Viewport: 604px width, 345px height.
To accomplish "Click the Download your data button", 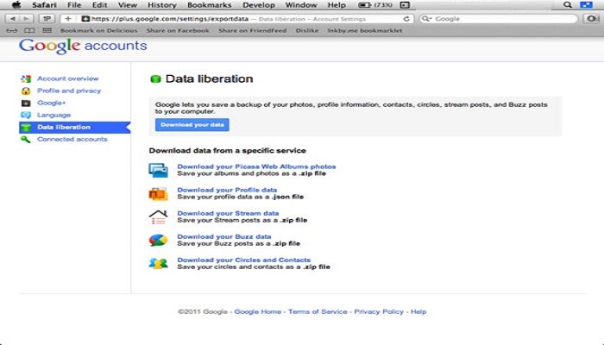I will 192,125.
